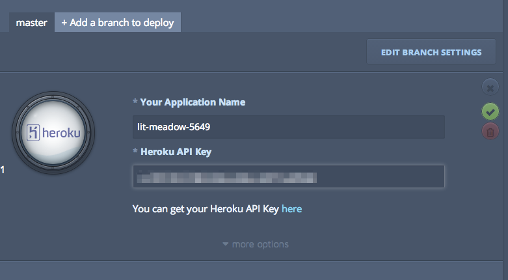Expand the more options section
Screen dimensions: 508x280
click(256, 244)
